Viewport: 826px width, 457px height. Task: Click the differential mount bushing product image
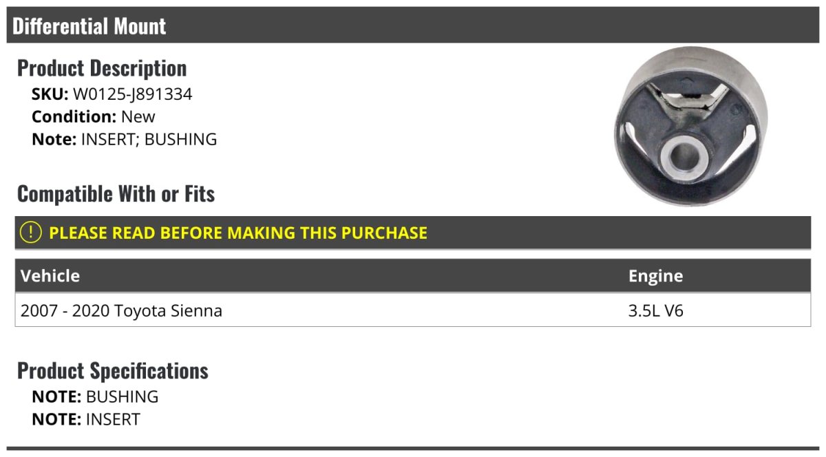coord(690,126)
